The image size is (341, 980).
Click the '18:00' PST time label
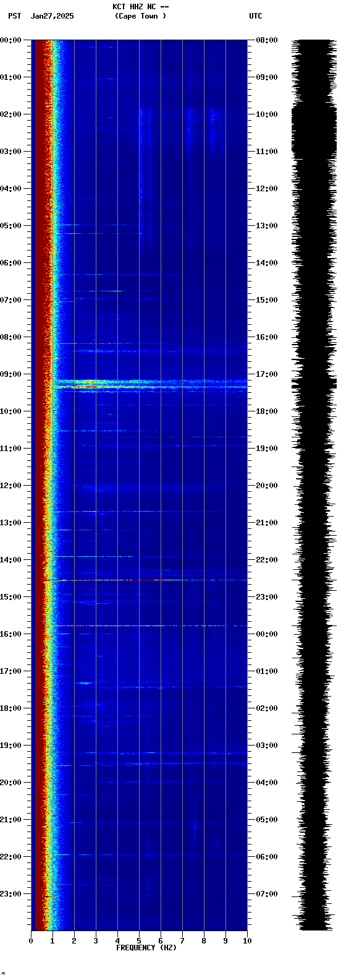pyautogui.click(x=11, y=708)
